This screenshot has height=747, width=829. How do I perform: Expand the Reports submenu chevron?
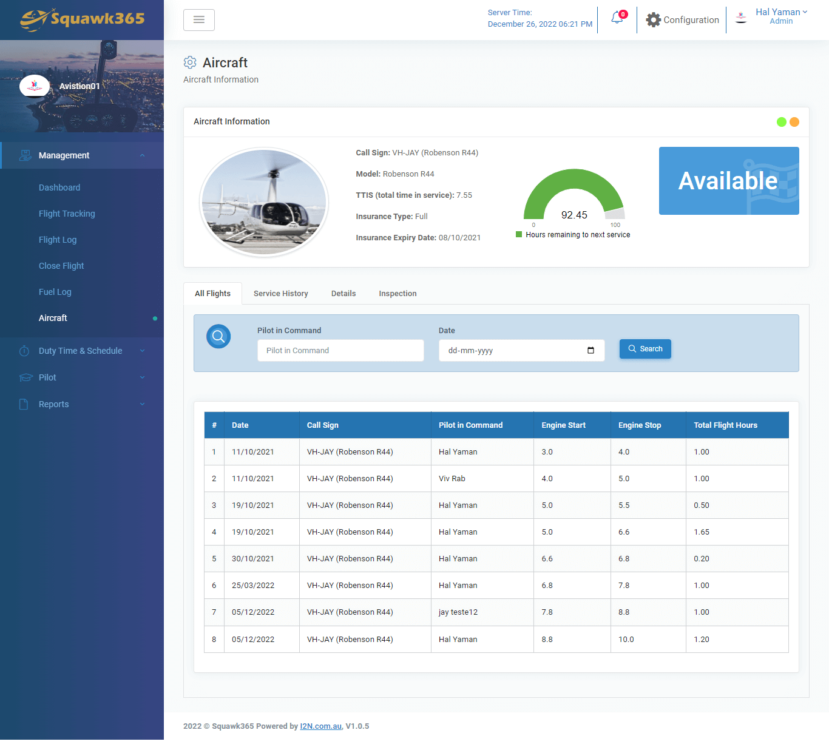pyautogui.click(x=142, y=404)
